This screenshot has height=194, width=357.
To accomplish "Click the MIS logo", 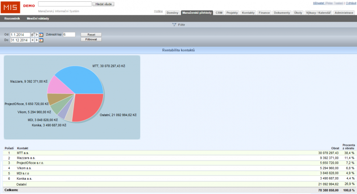I will [10, 7].
